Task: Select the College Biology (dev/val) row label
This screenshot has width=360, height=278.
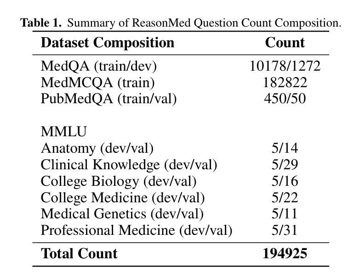Action: coord(119,181)
